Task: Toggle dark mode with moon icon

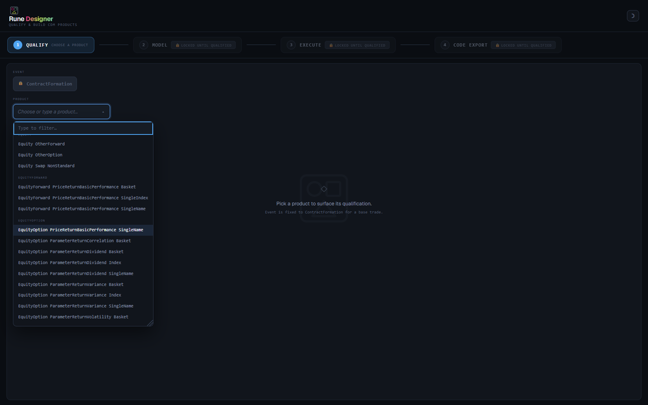Action: 632,16
